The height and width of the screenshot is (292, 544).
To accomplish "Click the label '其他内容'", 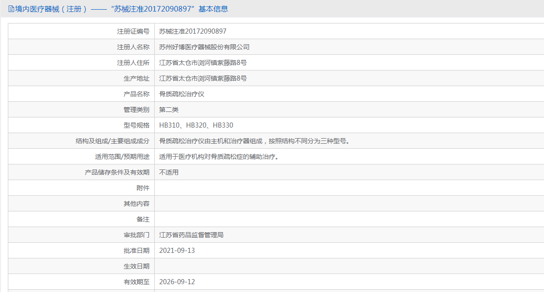I will click(x=136, y=204).
